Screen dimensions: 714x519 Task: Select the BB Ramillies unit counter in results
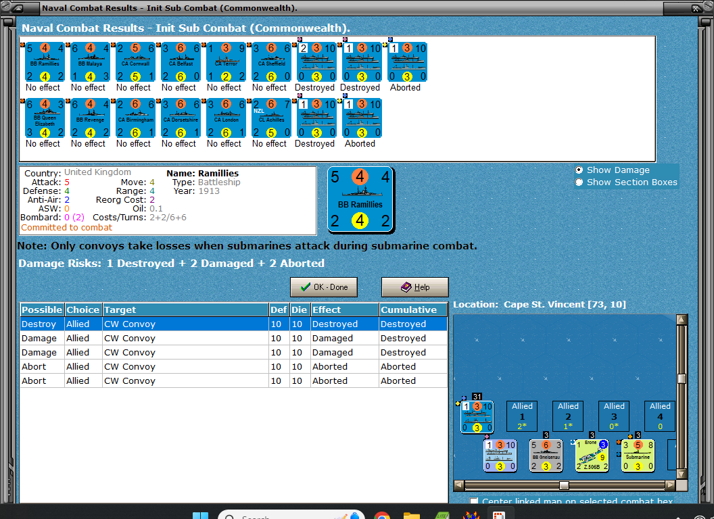[x=45, y=62]
